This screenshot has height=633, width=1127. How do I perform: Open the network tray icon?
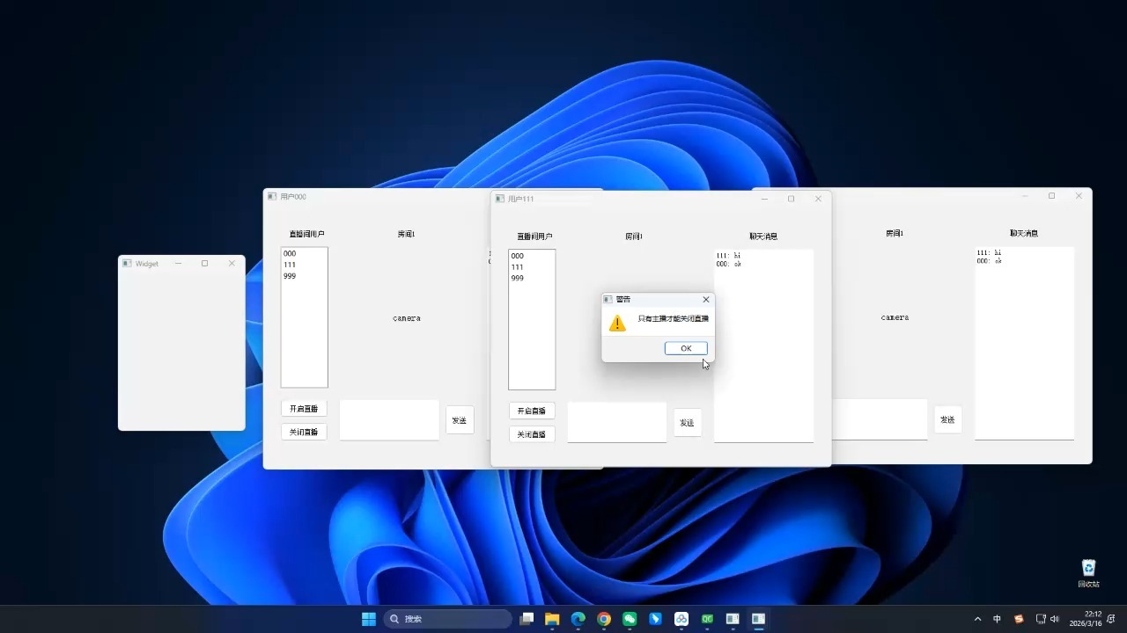point(1041,619)
